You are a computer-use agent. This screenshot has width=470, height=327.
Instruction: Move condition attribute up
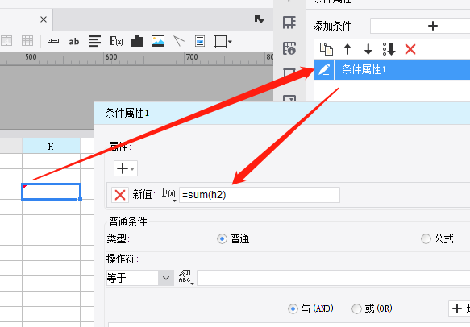click(x=347, y=49)
